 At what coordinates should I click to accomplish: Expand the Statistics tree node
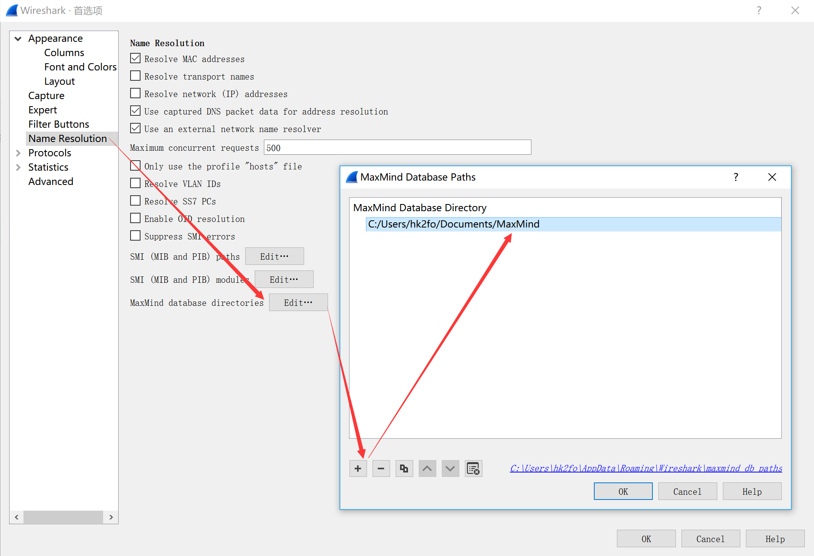coord(18,167)
